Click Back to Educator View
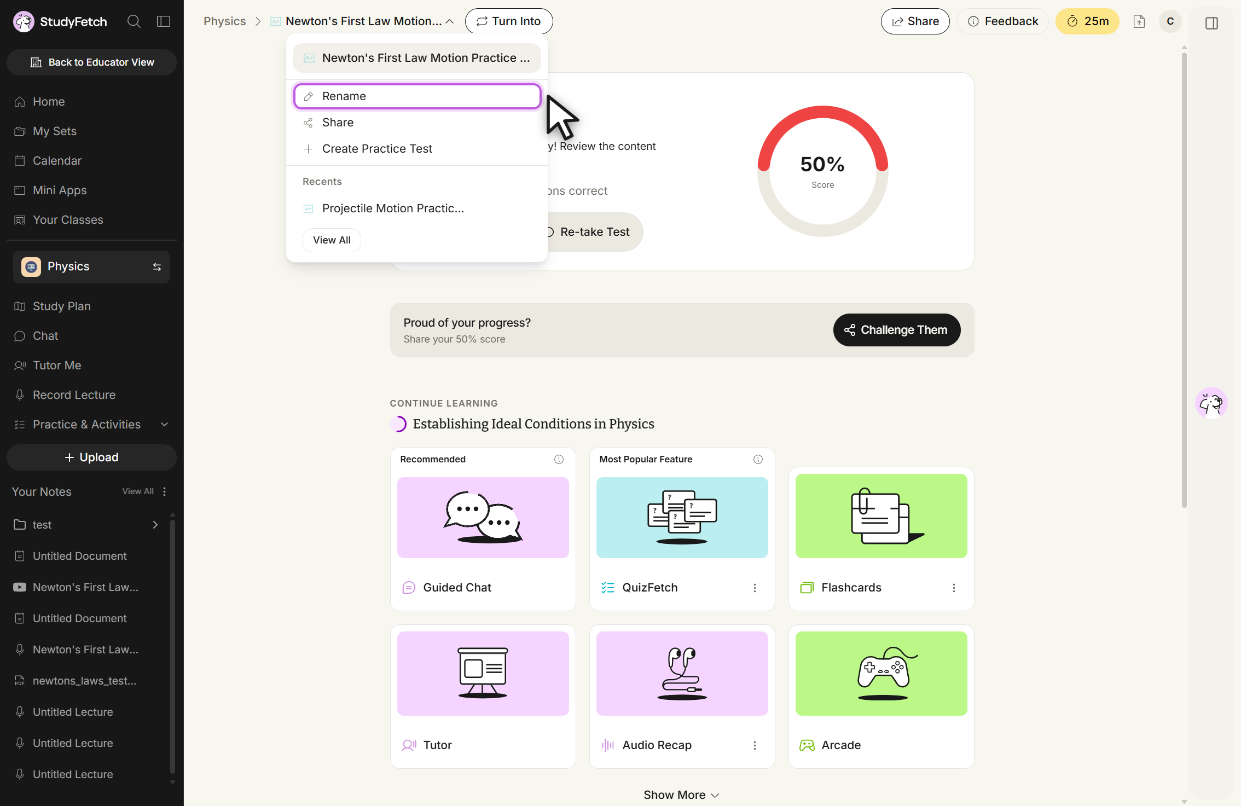The image size is (1241, 806). 91,62
